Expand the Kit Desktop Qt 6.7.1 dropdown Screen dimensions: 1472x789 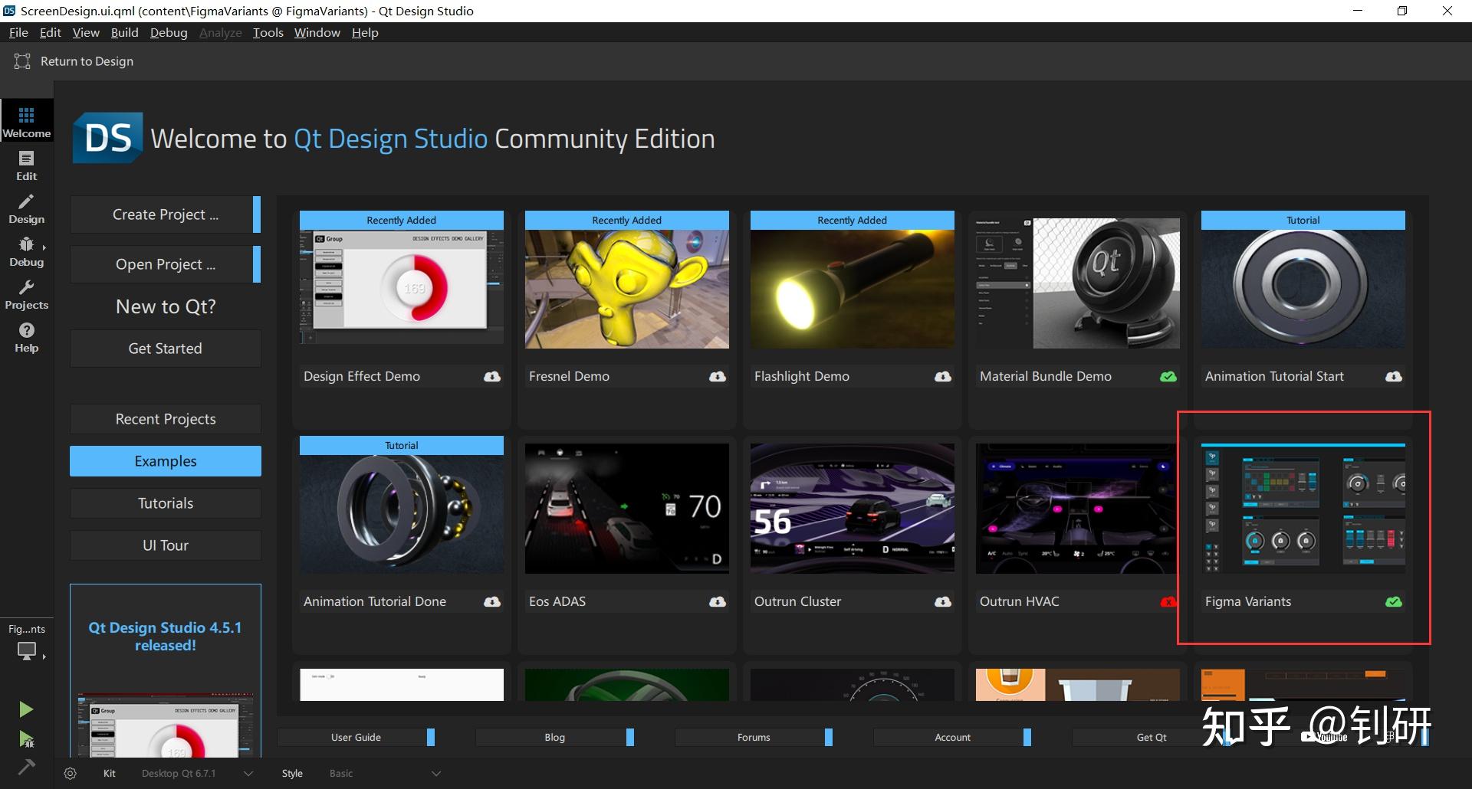point(248,774)
